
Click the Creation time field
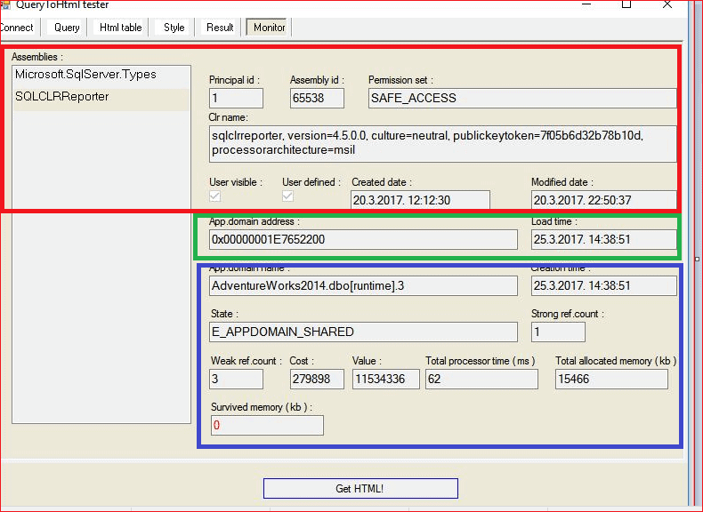[x=604, y=286]
